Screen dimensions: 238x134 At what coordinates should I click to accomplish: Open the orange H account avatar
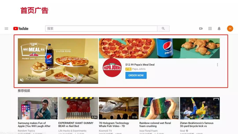coord(230,28)
